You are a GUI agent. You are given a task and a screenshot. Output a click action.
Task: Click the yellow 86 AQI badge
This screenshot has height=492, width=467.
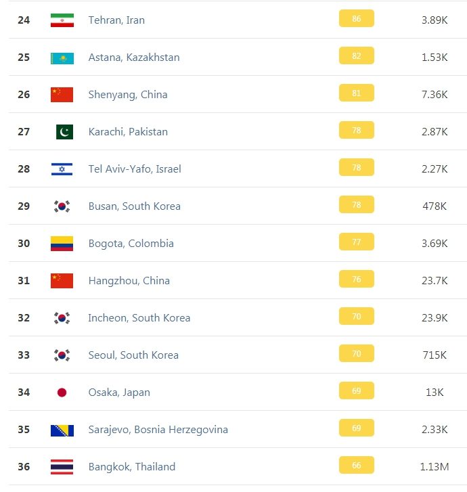pos(357,18)
